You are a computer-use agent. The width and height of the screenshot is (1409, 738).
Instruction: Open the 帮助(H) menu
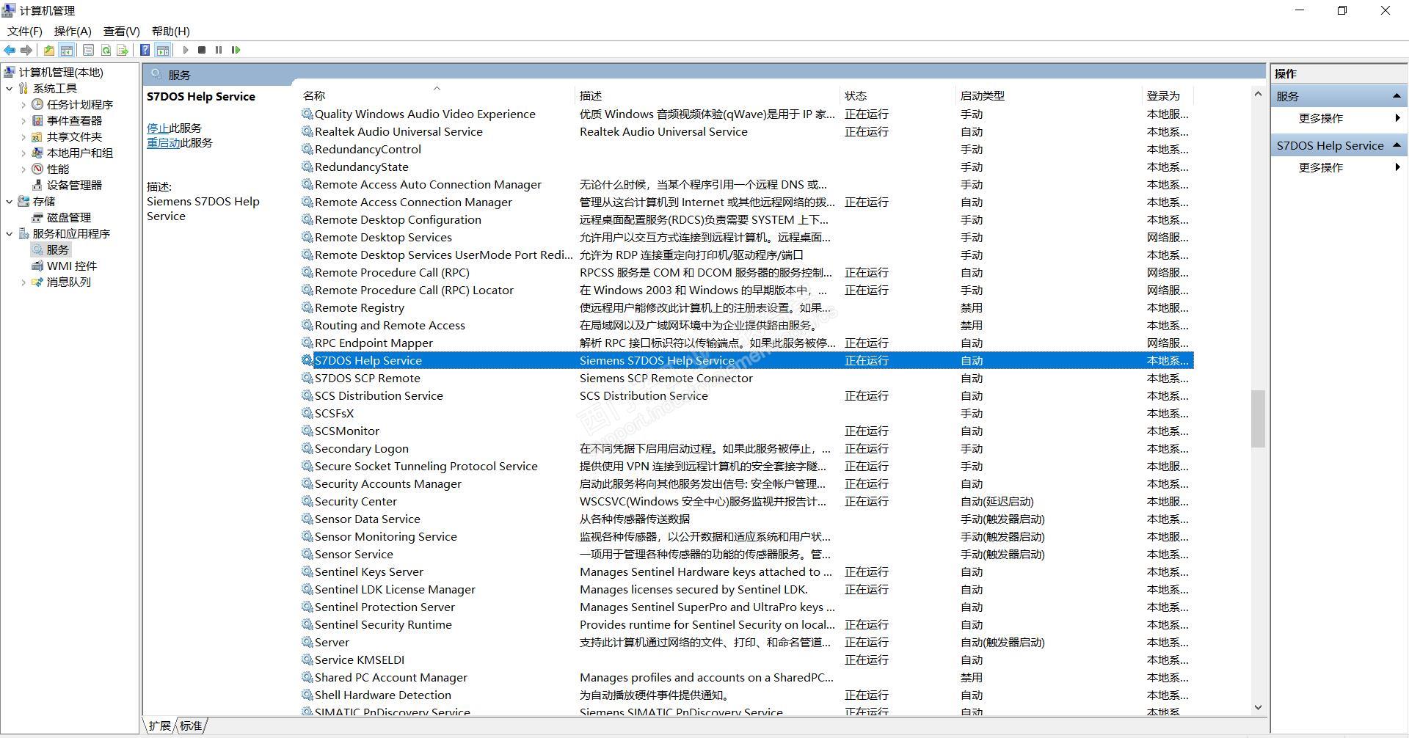point(171,31)
